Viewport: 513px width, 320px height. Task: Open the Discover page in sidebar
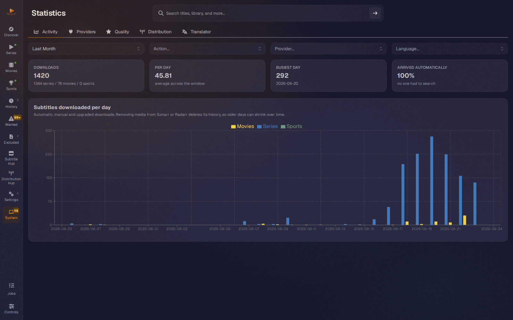[11, 32]
